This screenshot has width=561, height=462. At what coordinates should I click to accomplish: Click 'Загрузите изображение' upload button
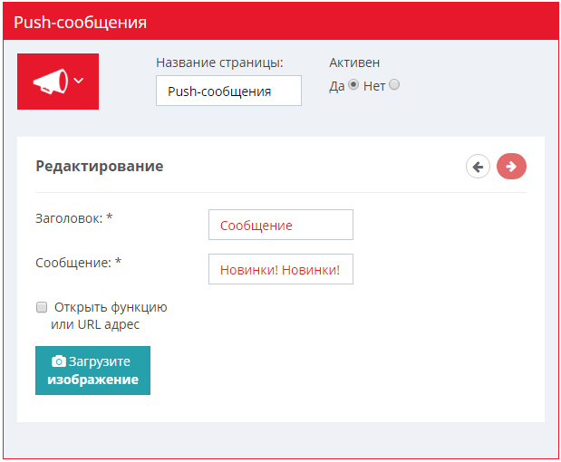coord(92,371)
